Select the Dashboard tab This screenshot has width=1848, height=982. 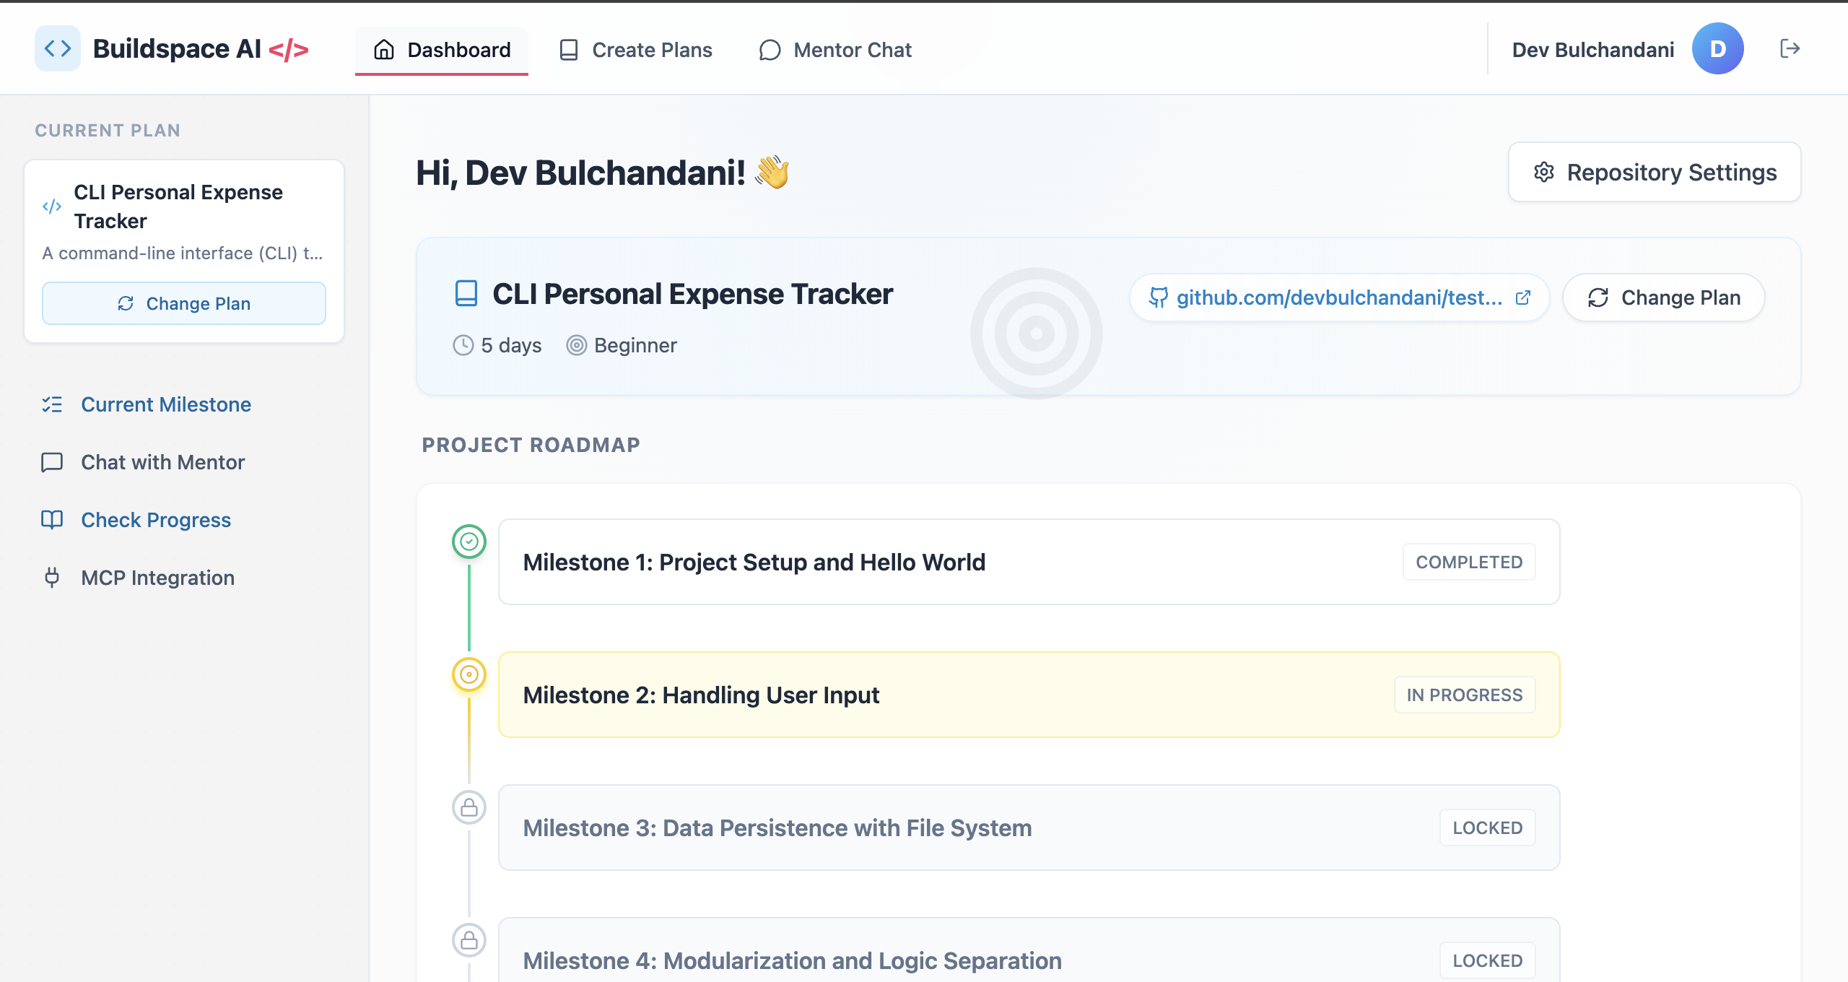click(442, 50)
